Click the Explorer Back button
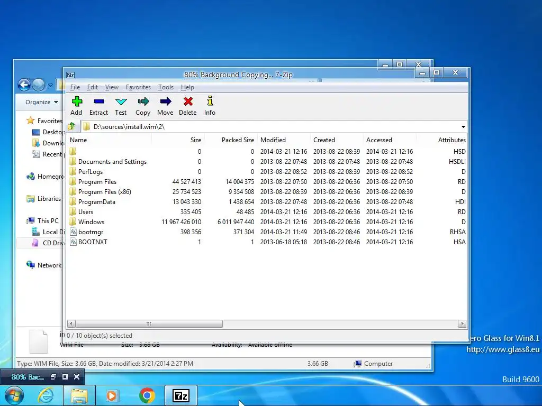Screen dimensions: 542x406 pyautogui.click(x=24, y=85)
